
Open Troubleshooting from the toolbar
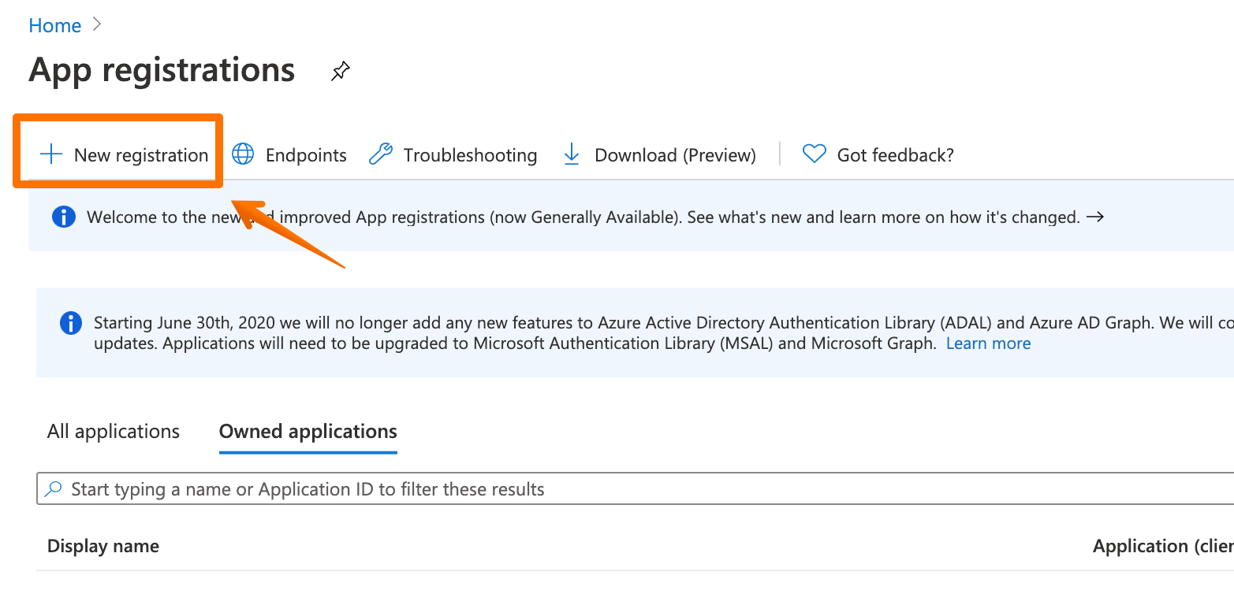click(x=453, y=154)
